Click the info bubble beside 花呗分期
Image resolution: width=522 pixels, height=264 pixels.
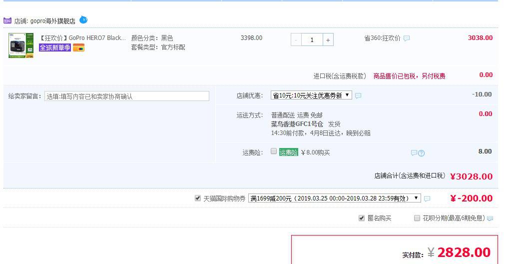pyautogui.click(x=490, y=218)
